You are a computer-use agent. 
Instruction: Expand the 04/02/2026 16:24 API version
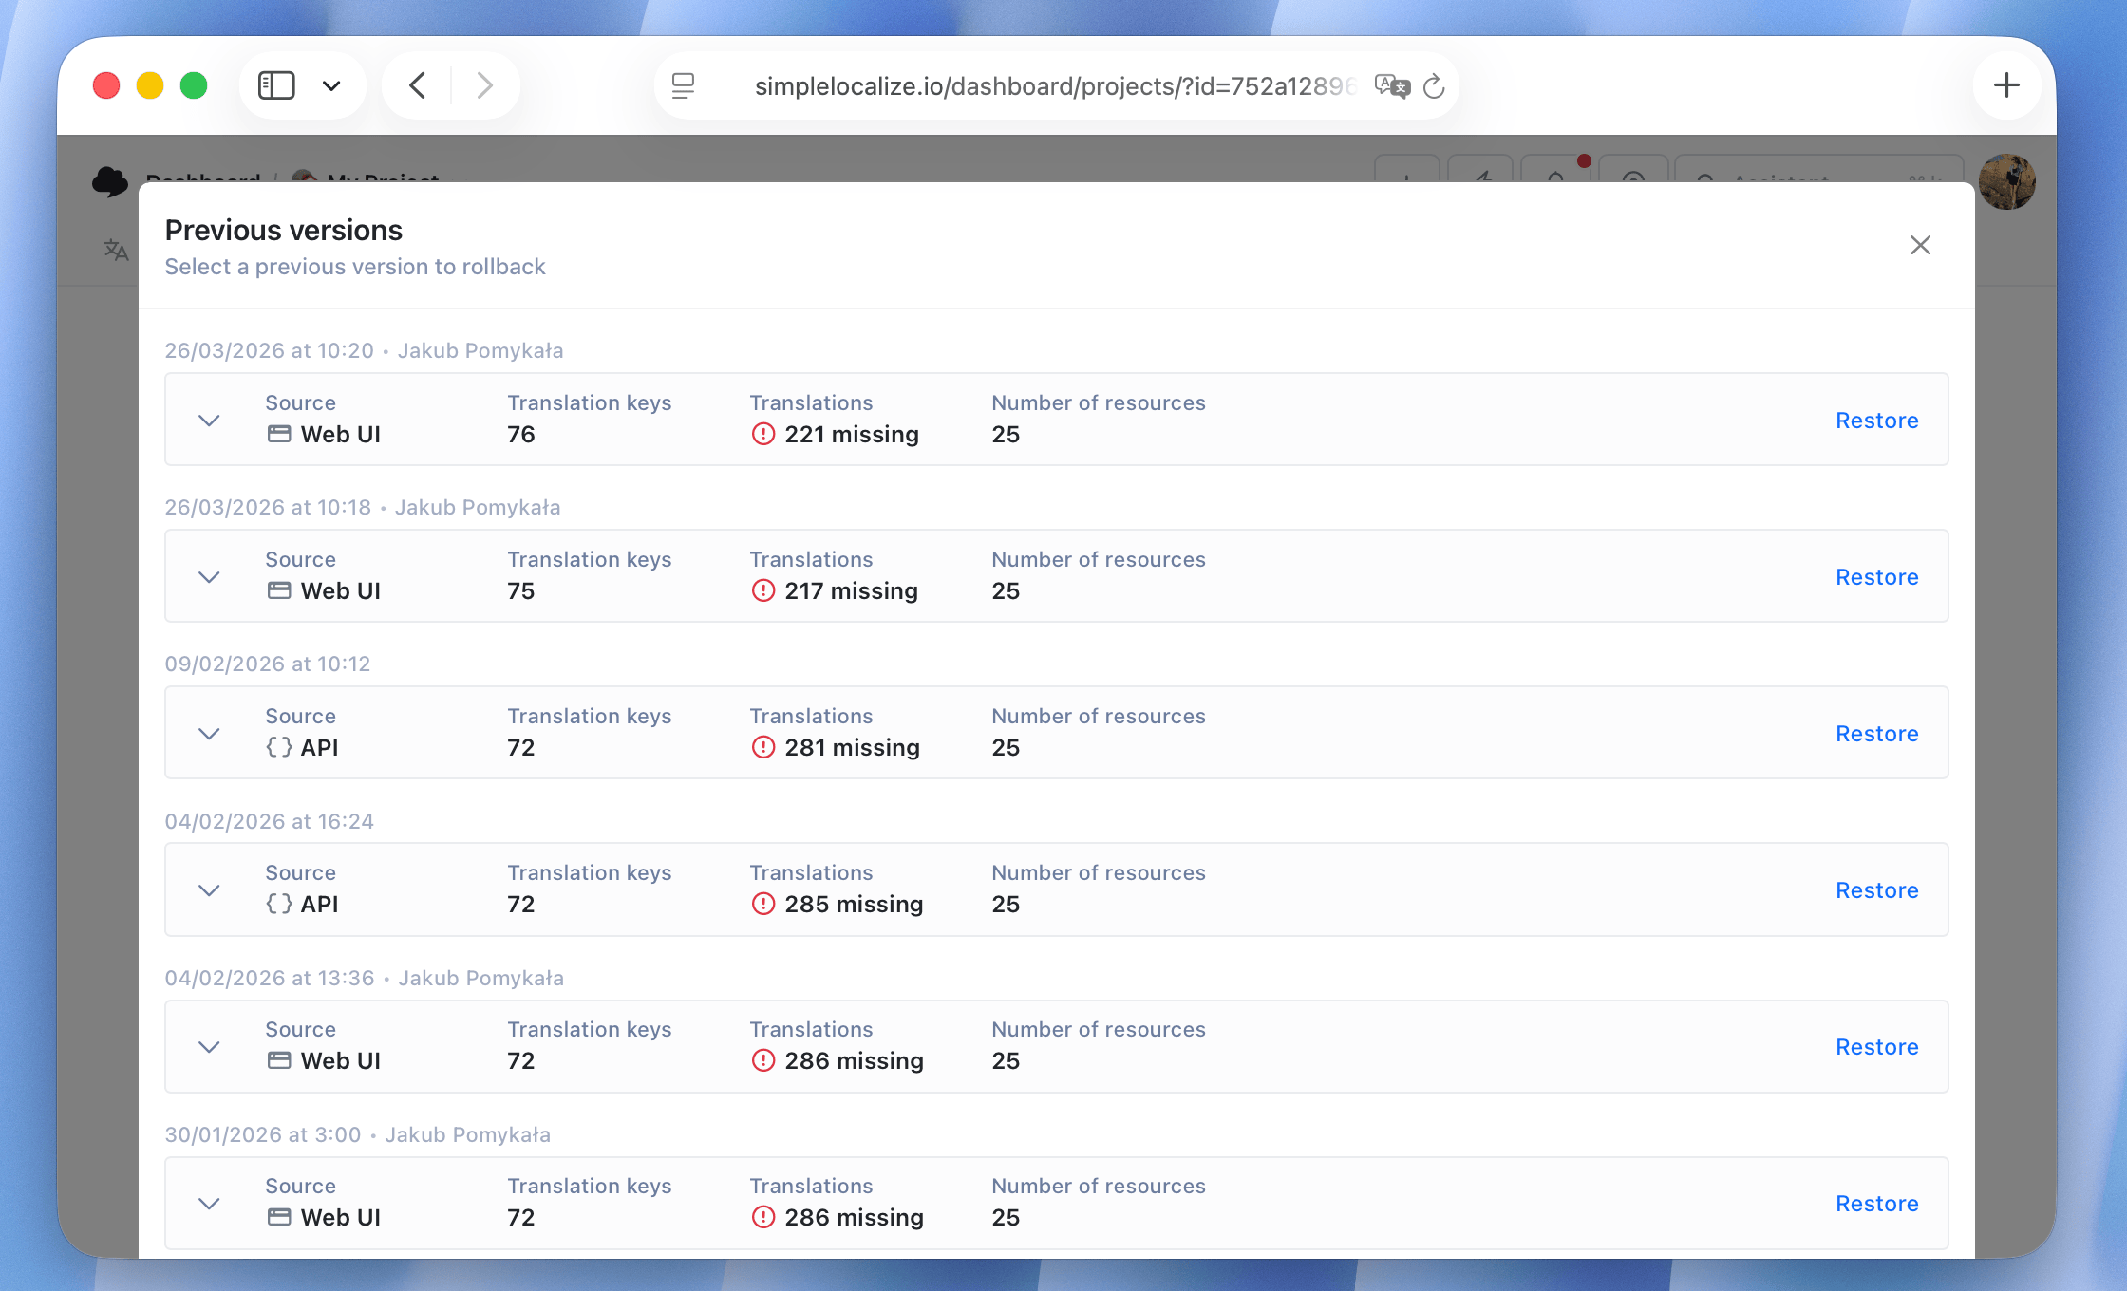209,890
